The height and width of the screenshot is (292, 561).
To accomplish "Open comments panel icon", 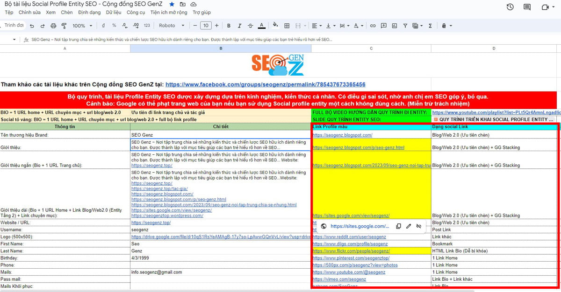I will 527,7.
